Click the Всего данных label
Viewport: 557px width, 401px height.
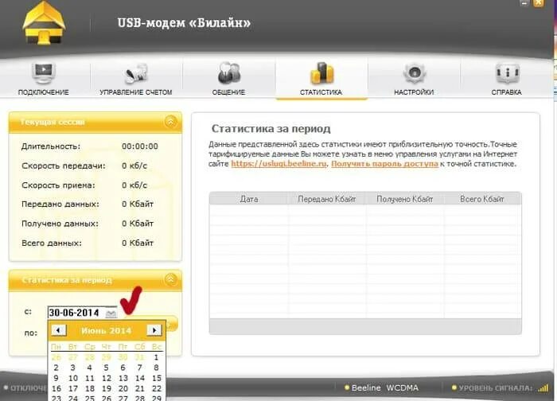pos(52,243)
